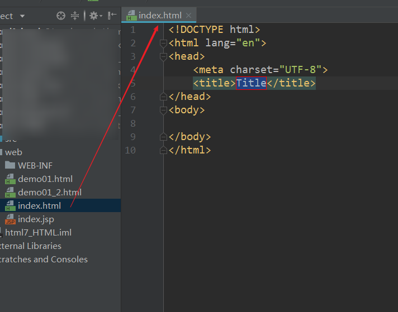The image size is (398, 312).
Task: Click the demo01.html file icon
Action: [10, 179]
